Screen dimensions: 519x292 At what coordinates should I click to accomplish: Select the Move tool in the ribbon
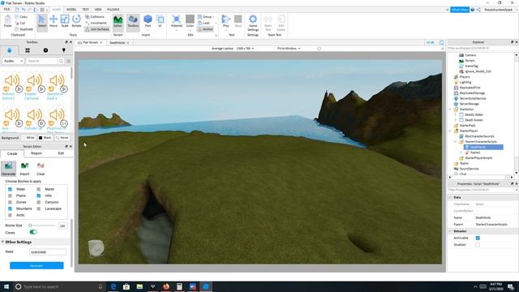tap(54, 21)
